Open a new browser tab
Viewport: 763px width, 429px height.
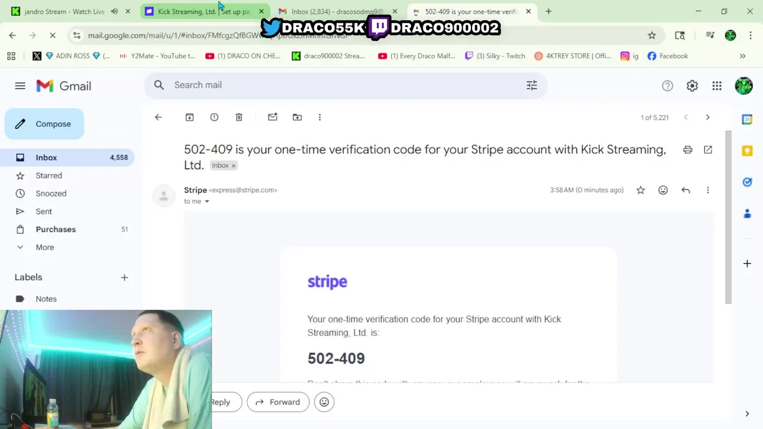pos(548,11)
